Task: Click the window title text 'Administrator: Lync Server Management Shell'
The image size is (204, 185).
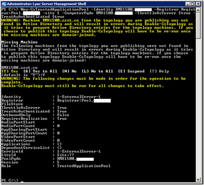Action: 47,4
